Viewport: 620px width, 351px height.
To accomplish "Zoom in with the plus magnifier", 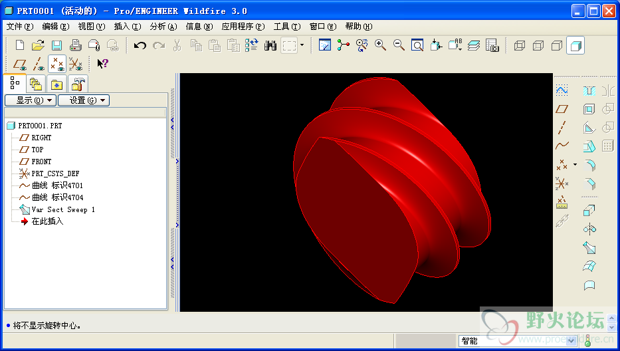I will coord(380,45).
